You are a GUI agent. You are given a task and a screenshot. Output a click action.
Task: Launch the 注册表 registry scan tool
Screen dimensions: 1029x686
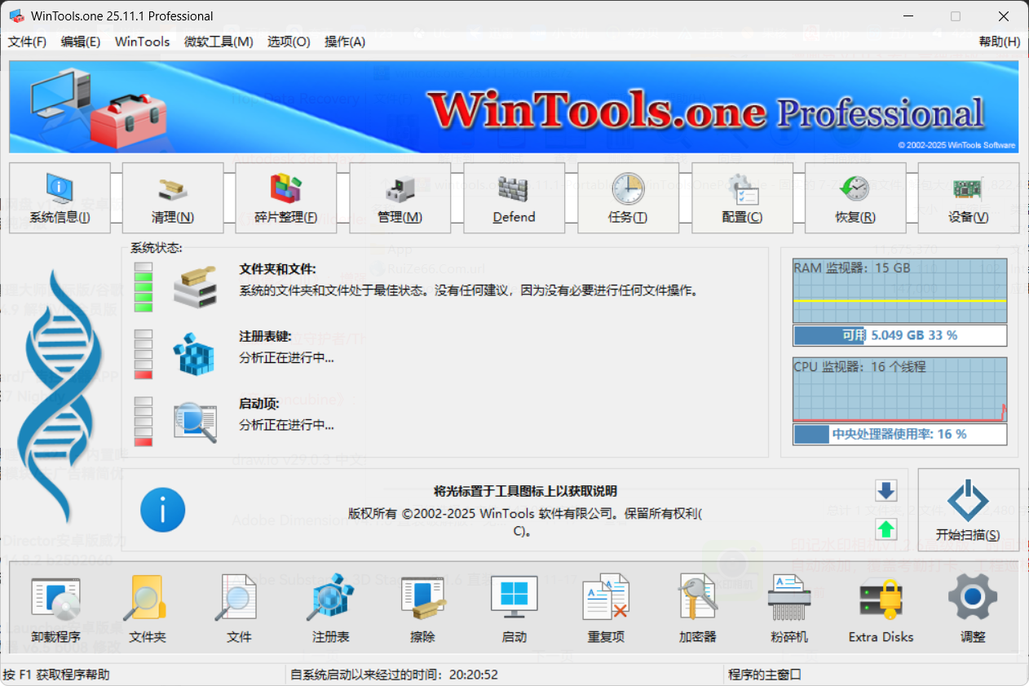click(331, 609)
